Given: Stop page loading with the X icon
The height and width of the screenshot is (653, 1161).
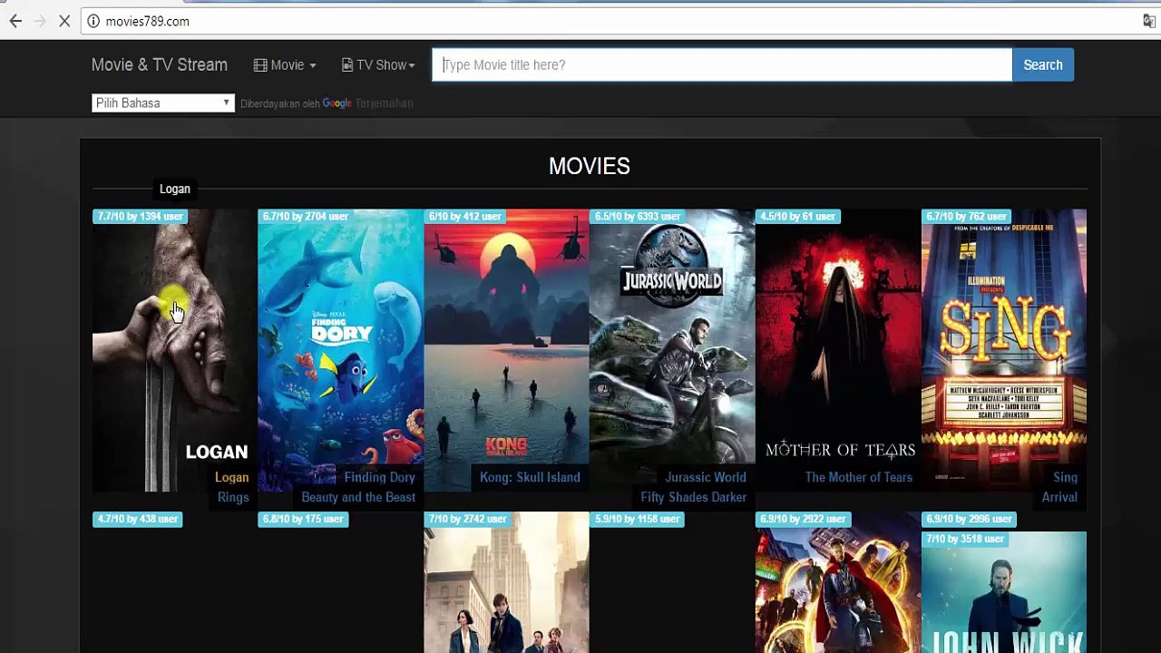Looking at the screenshot, I should click(64, 21).
